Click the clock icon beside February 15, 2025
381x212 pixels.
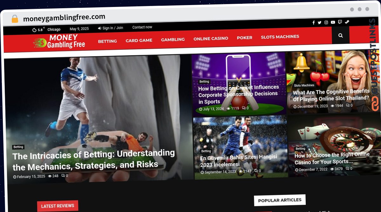point(15,177)
